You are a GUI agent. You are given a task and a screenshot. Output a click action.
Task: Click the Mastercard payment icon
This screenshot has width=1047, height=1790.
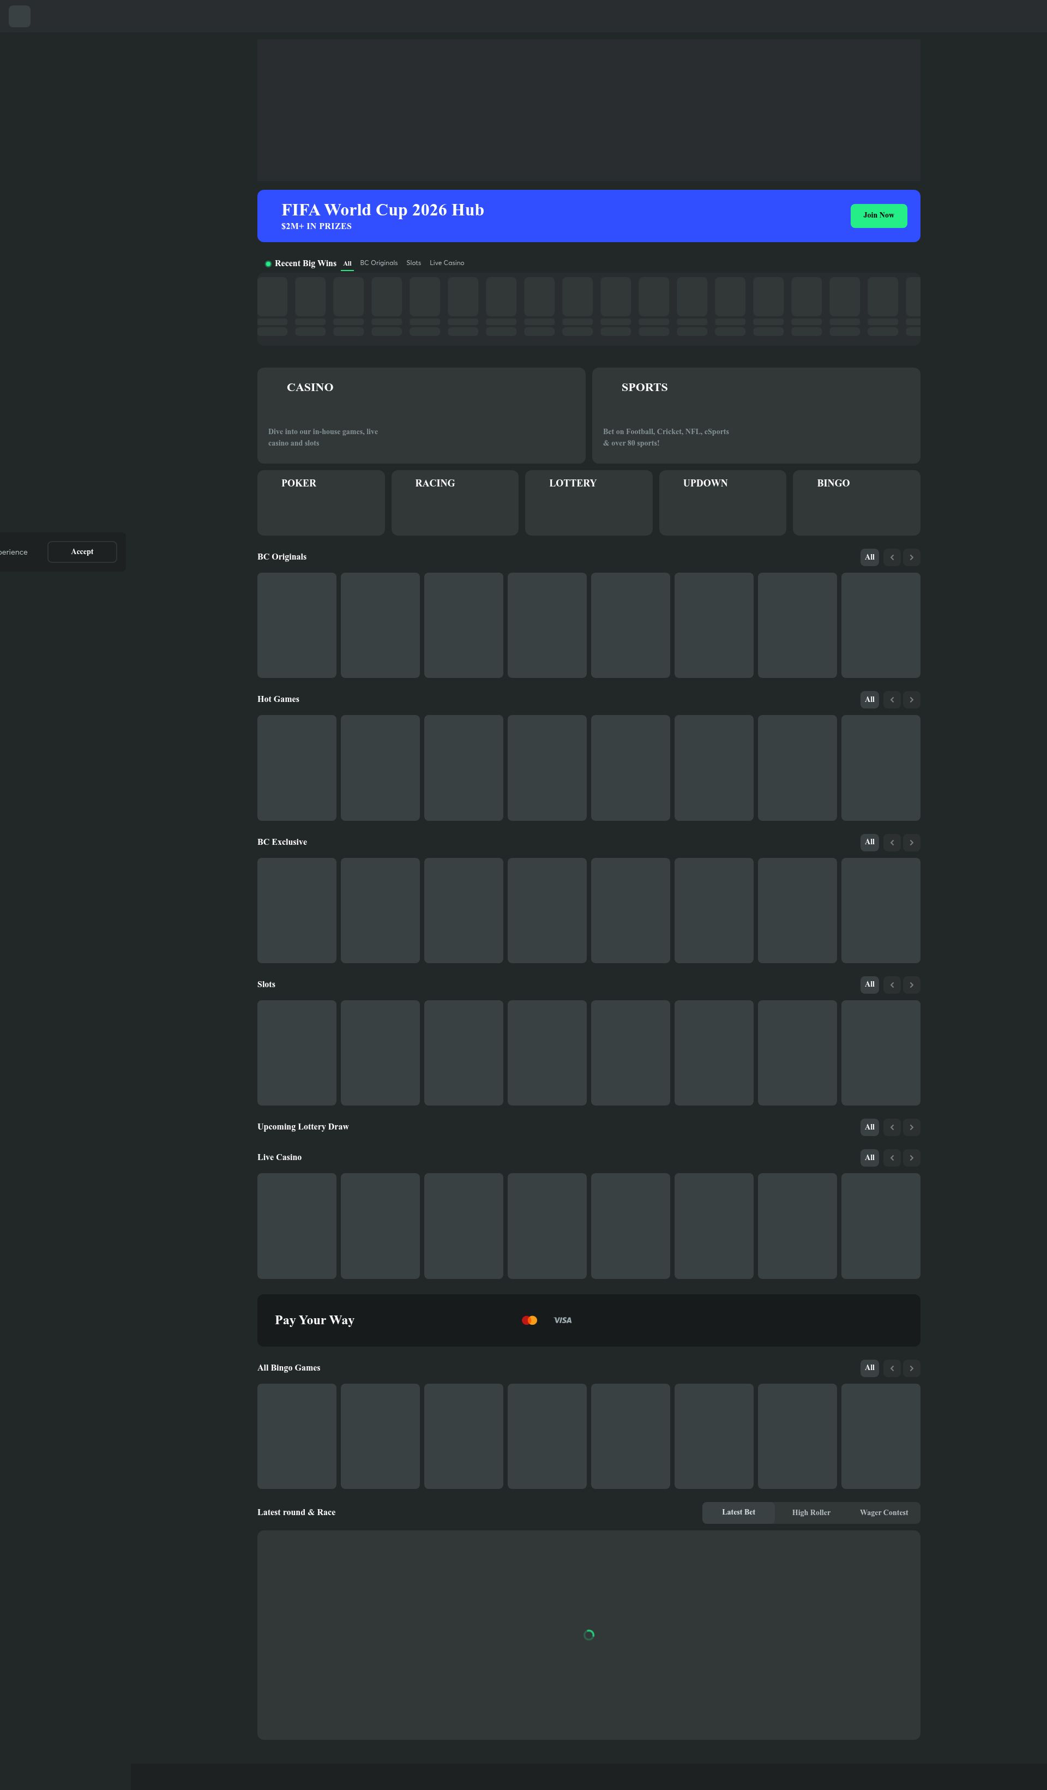click(x=529, y=1320)
